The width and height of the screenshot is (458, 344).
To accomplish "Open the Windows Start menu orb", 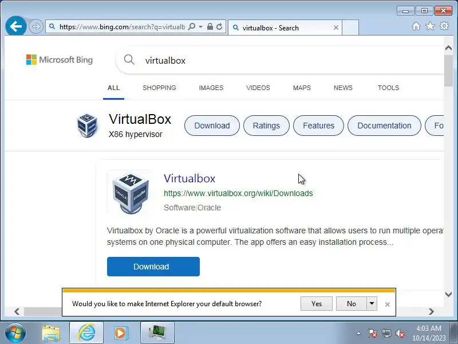I will click(15, 333).
